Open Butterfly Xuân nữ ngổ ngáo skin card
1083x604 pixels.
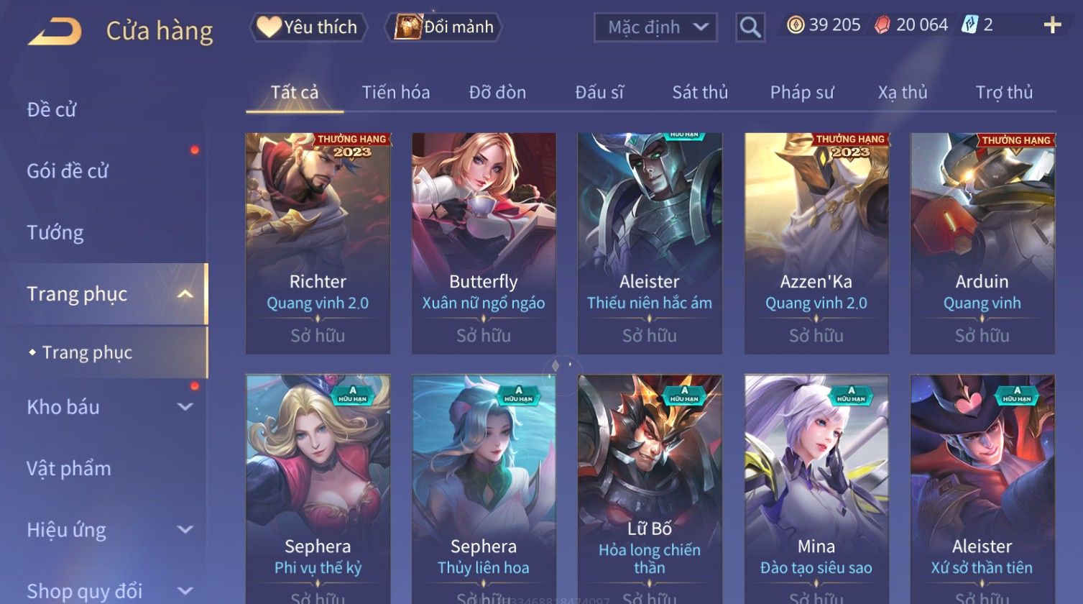pyautogui.click(x=484, y=243)
